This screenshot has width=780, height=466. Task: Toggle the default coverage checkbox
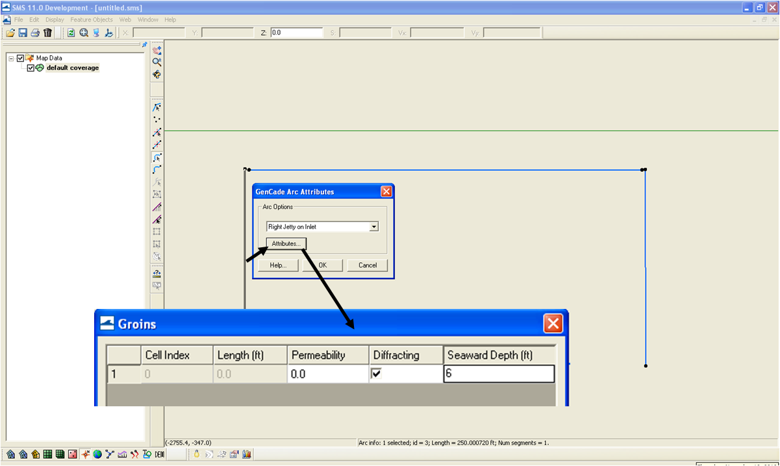[x=31, y=67]
